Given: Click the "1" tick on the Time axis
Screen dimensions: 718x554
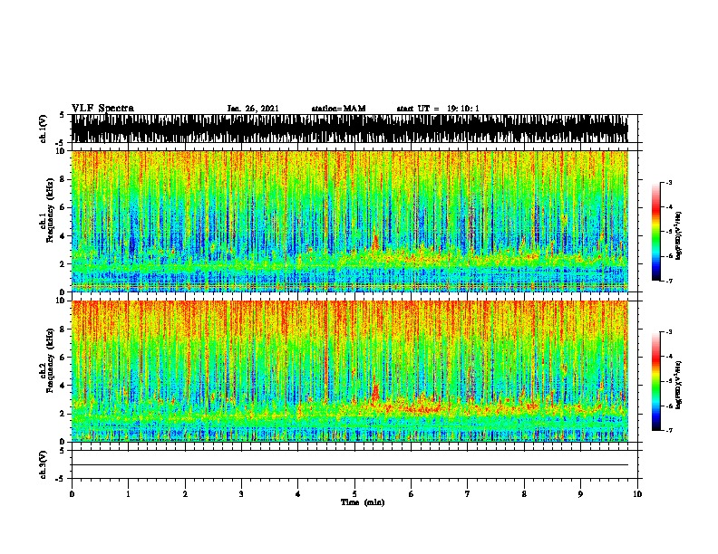Looking at the screenshot, I should tap(128, 494).
